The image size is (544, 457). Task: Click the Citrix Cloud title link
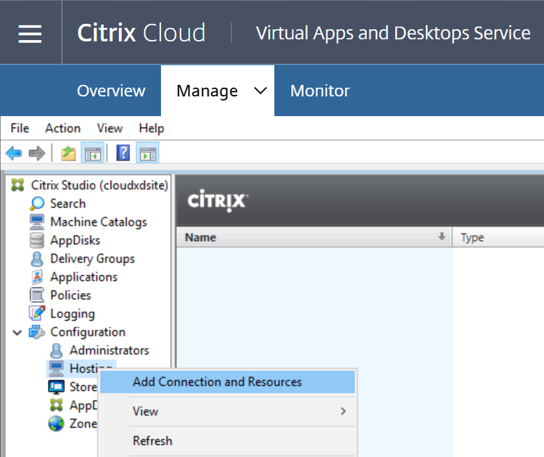point(141,33)
